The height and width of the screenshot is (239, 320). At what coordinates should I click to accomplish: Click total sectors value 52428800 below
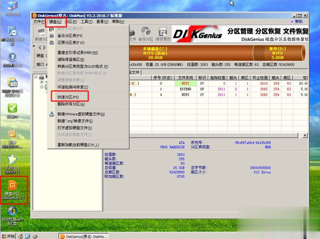click(177, 172)
